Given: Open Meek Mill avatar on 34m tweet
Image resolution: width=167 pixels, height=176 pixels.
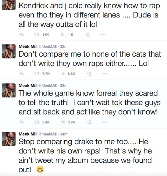Looking at the screenshot, I should click(x=9, y=139).
